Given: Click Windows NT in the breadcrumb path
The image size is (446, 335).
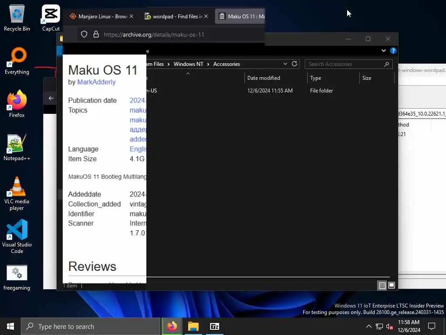Looking at the screenshot, I should point(188,64).
